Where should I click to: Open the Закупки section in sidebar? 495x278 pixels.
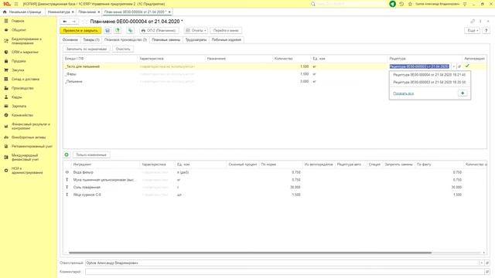tap(18, 70)
